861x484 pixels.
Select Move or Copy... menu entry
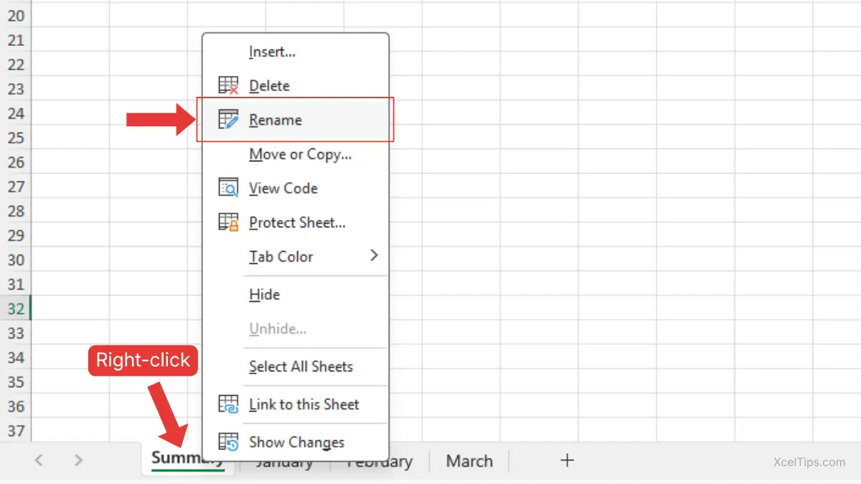point(300,154)
